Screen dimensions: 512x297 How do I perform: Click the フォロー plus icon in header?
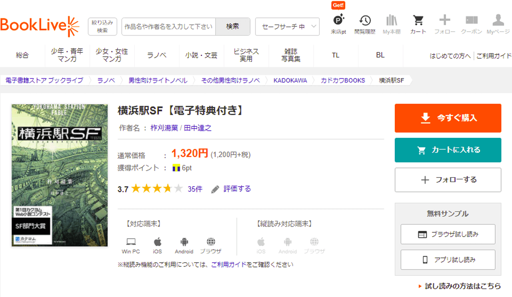(x=444, y=24)
